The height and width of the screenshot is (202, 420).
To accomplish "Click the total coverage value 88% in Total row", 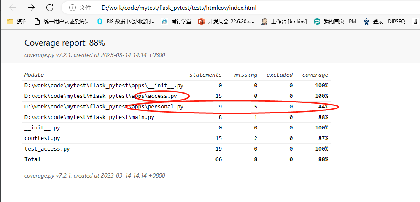I will point(323,159).
